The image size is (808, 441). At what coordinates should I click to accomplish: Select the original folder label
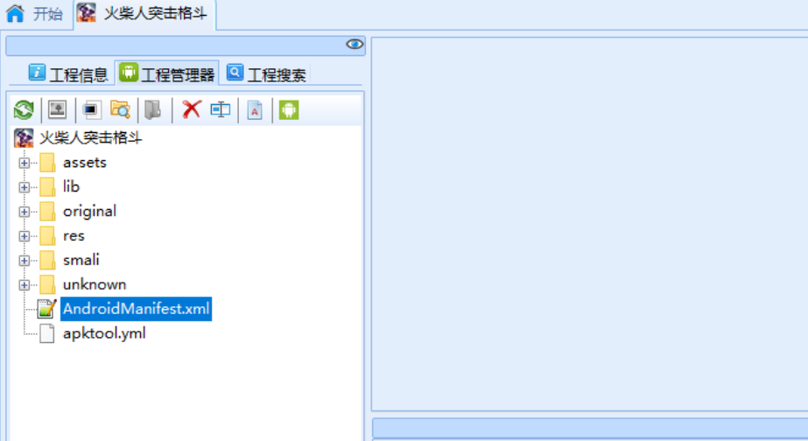(89, 211)
